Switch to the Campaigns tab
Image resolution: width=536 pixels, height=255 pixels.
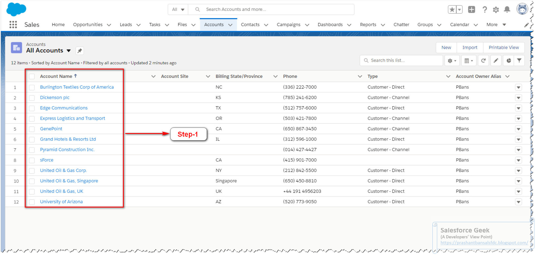(288, 24)
